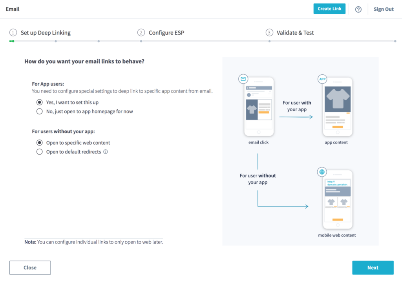Click the green progress dot under Set up Deep Linking
402x282 pixels.
[11, 41]
